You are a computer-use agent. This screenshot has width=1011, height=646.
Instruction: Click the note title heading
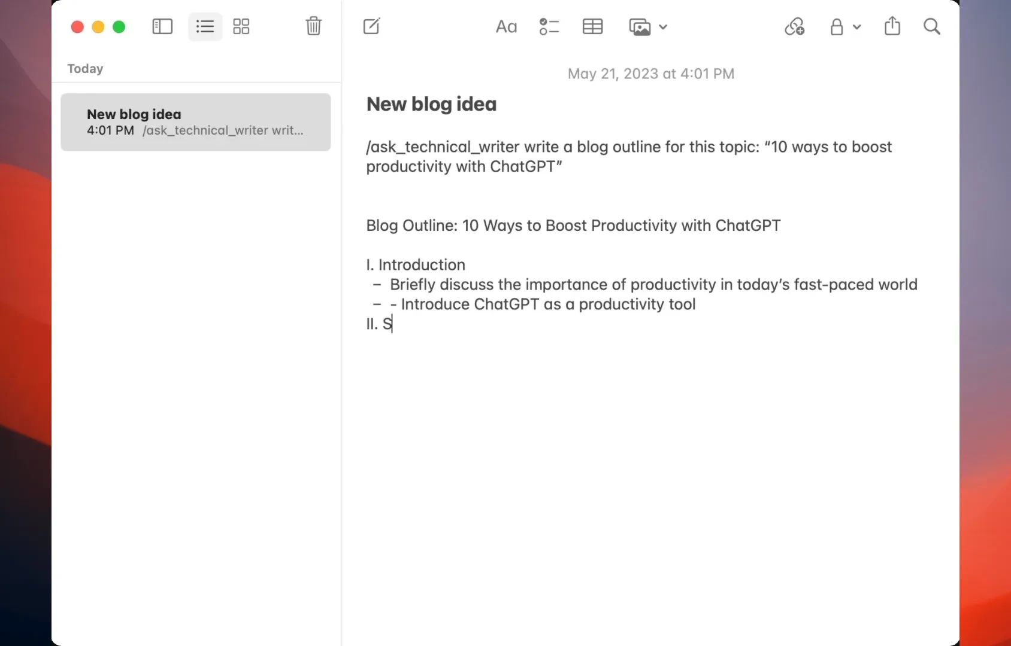(x=431, y=104)
